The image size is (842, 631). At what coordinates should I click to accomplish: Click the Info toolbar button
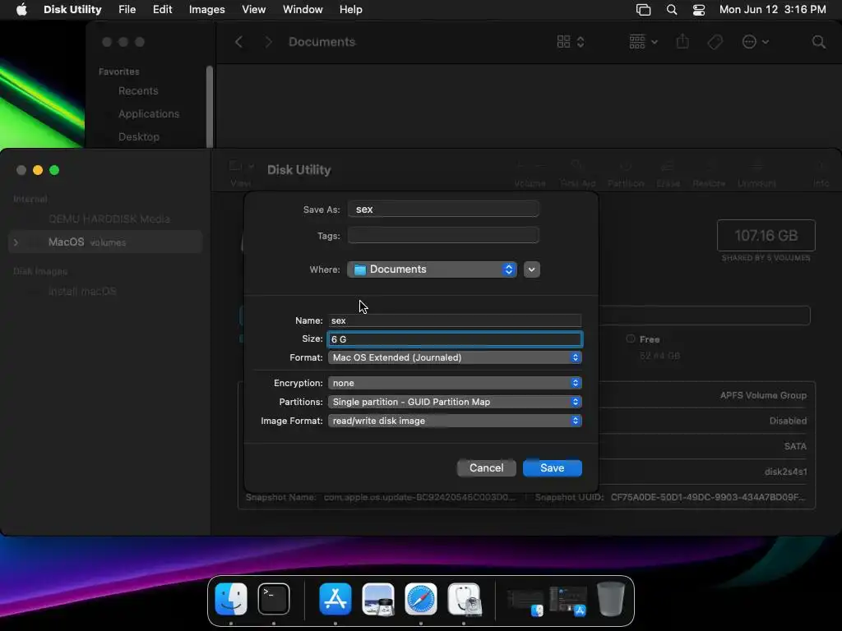pyautogui.click(x=821, y=173)
